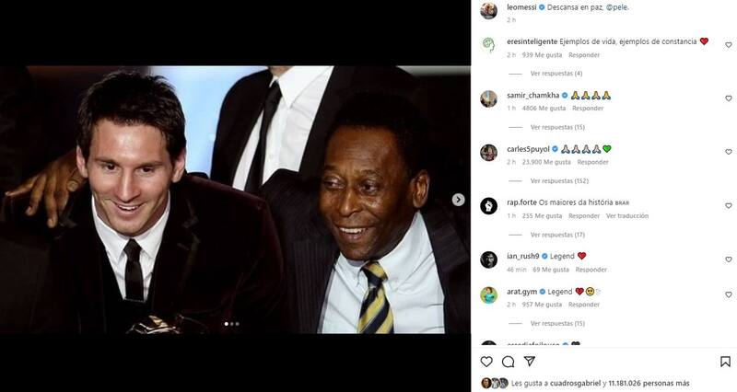Show the 4 replies to eresinteligente
This screenshot has width=737, height=392.
(556, 74)
